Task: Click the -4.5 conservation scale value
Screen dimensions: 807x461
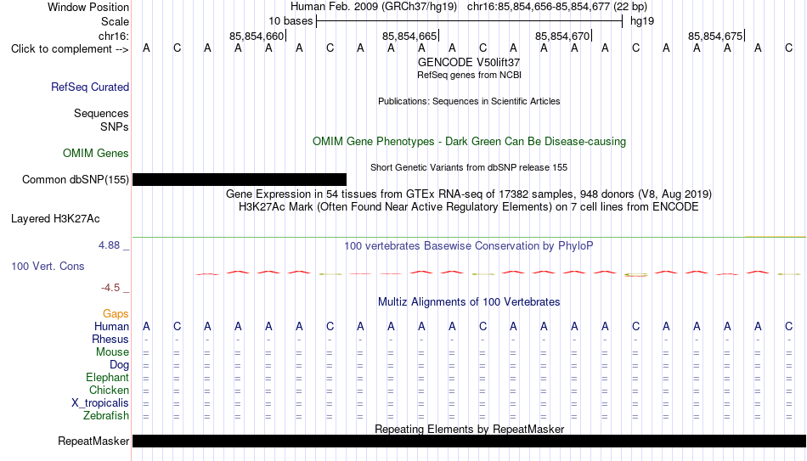Action: coord(110,288)
